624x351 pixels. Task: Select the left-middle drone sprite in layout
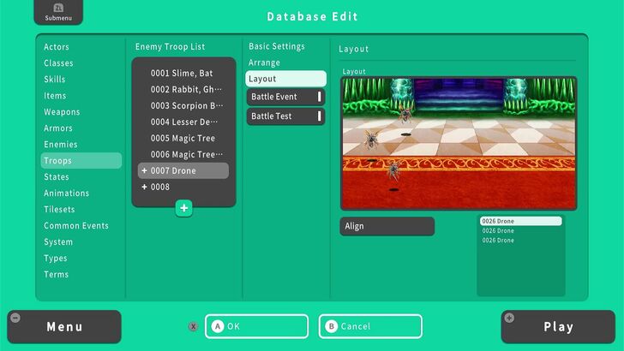tap(371, 140)
